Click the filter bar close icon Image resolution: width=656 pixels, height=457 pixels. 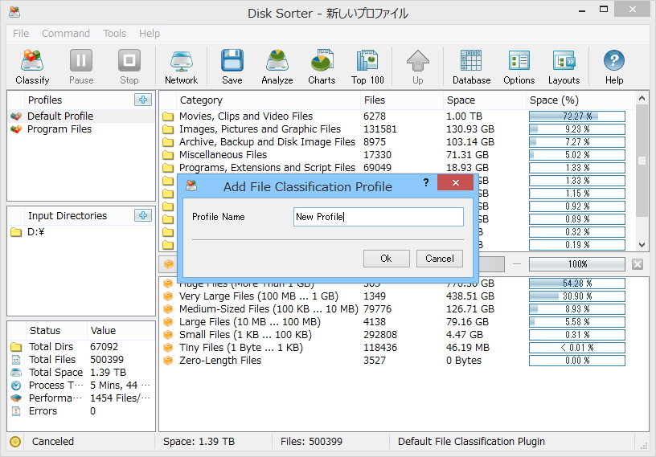(x=638, y=264)
